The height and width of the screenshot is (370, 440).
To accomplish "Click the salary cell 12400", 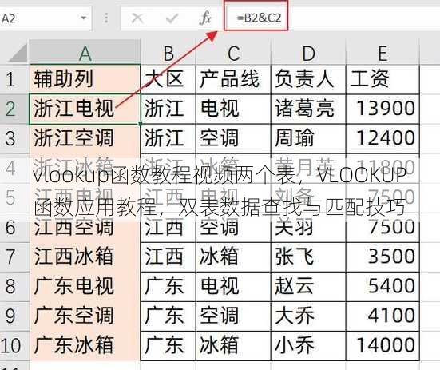I will (383, 138).
